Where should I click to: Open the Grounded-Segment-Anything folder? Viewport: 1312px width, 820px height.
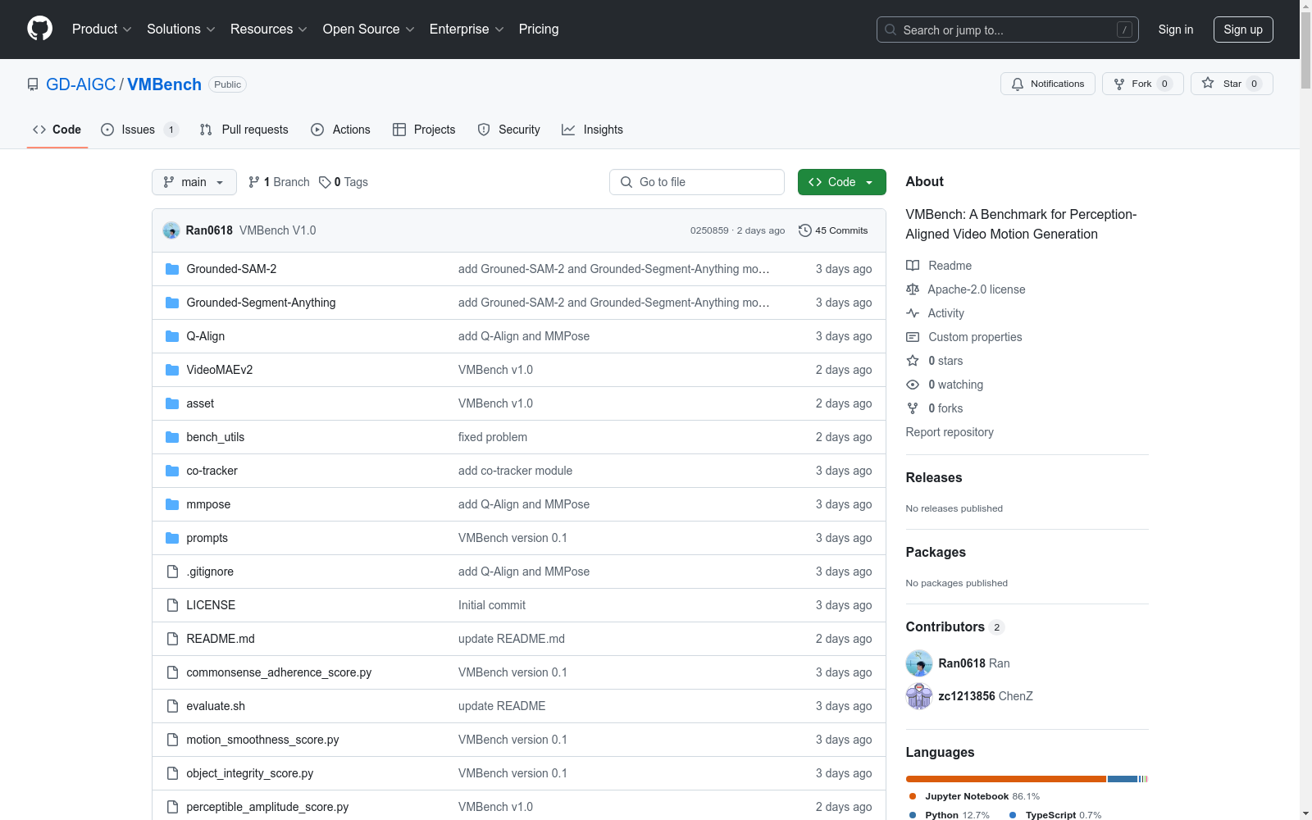[x=261, y=303]
